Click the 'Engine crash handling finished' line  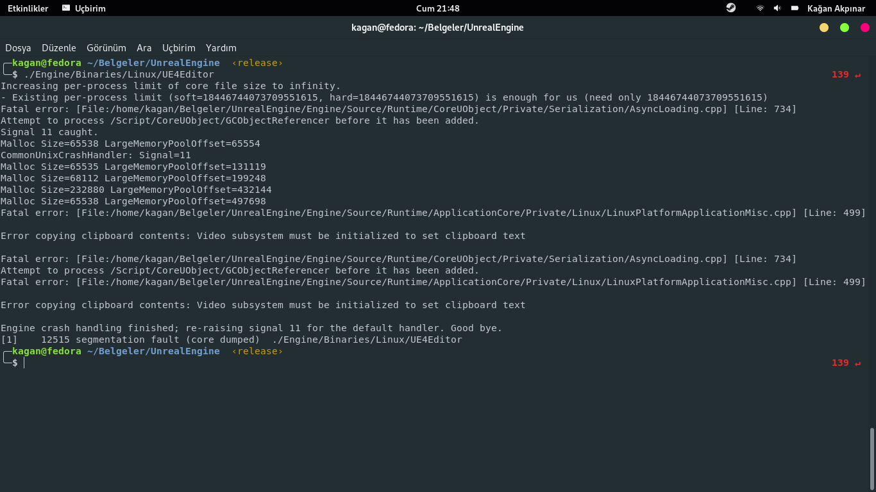click(251, 328)
